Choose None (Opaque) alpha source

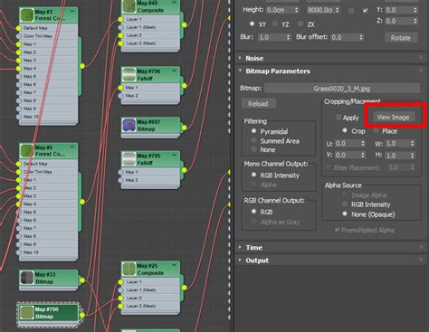(x=345, y=213)
